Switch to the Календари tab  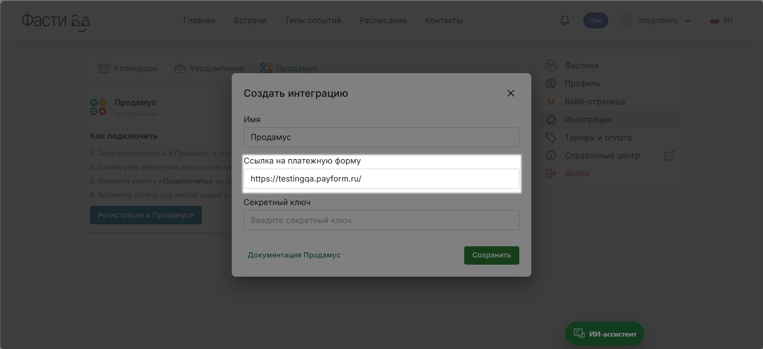coord(128,68)
